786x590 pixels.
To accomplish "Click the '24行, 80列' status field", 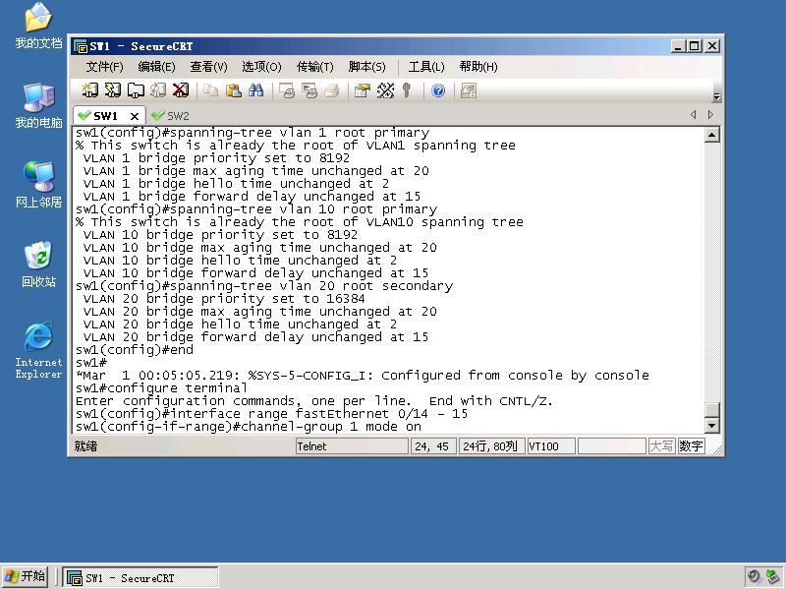I will [491, 446].
